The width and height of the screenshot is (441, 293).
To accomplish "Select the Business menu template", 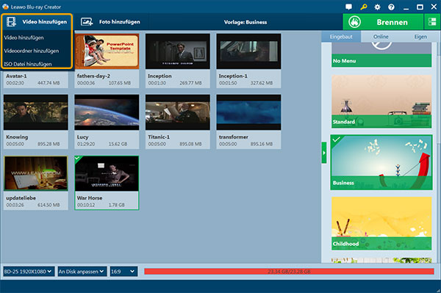I will [381, 162].
